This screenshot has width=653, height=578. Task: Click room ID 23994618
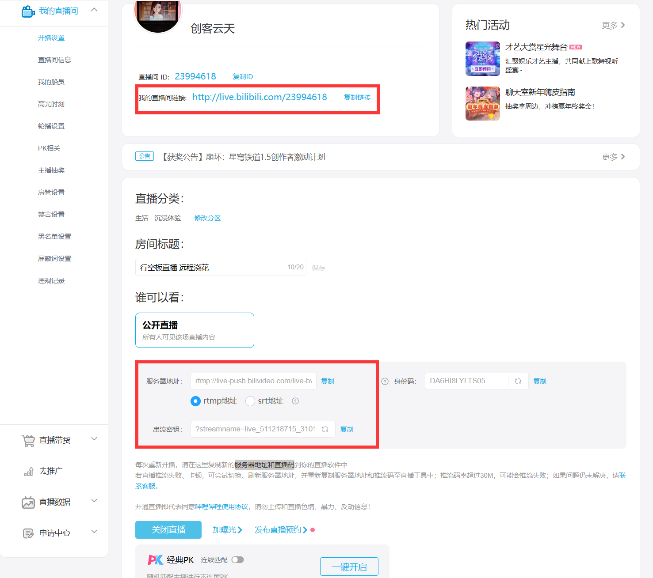coord(195,76)
